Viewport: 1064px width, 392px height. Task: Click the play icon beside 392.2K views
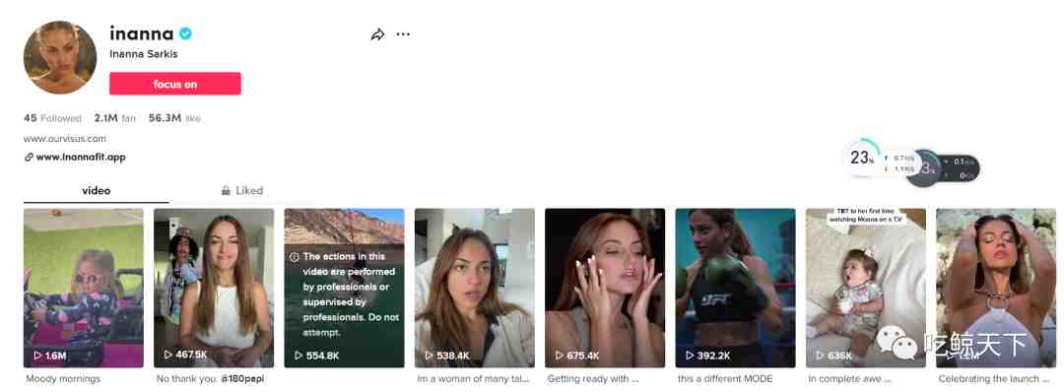[690, 356]
